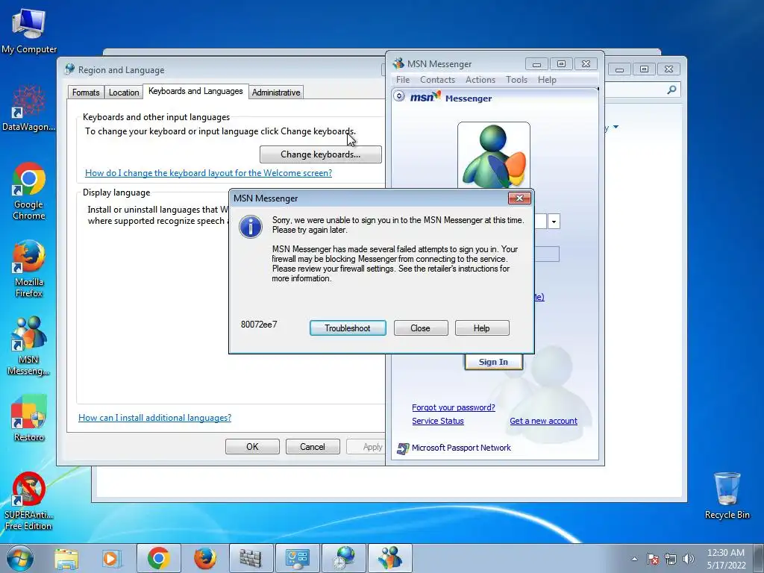Switch to the Location tab

(x=124, y=92)
